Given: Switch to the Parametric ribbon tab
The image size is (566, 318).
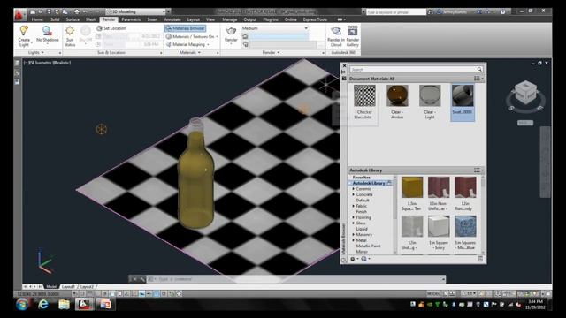Looking at the screenshot, I should (131, 19).
